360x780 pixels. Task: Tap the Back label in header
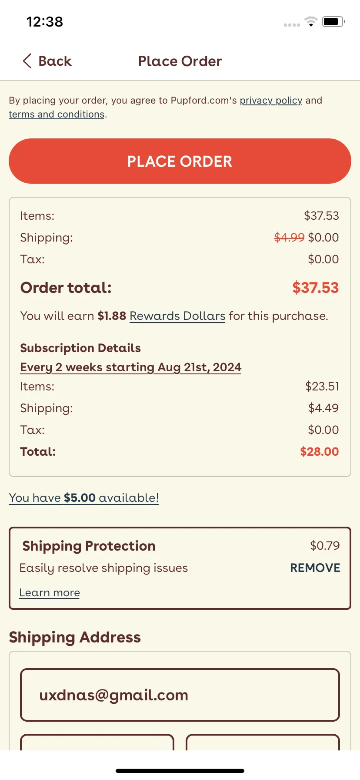[x=55, y=61]
